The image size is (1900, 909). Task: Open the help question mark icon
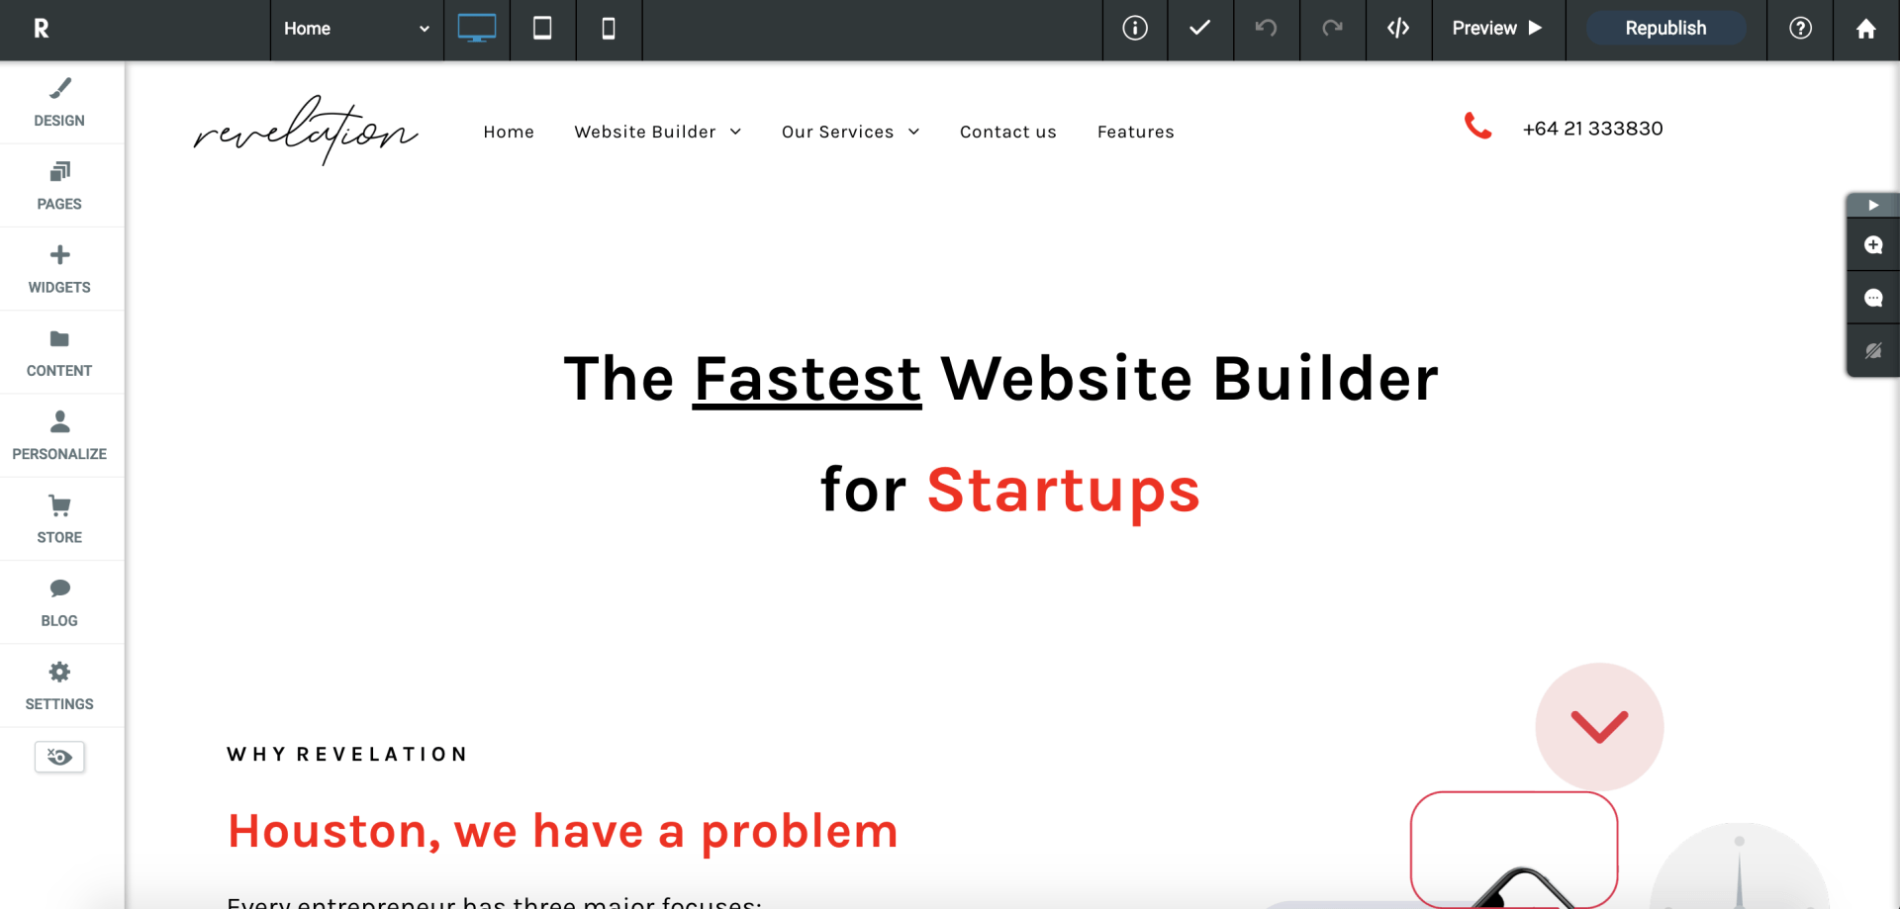point(1800,29)
